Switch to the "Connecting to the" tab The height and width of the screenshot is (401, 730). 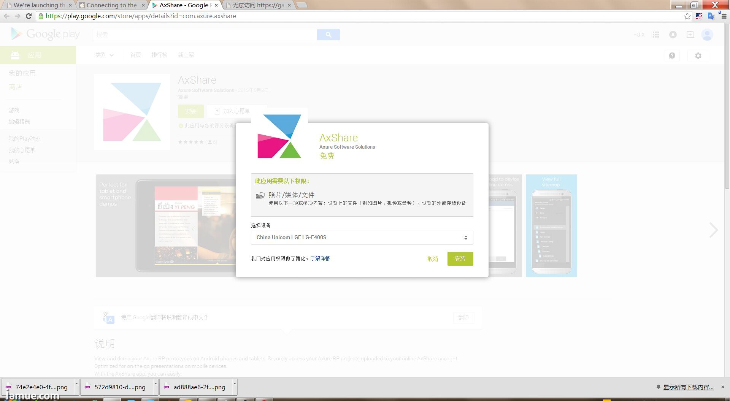point(111,5)
